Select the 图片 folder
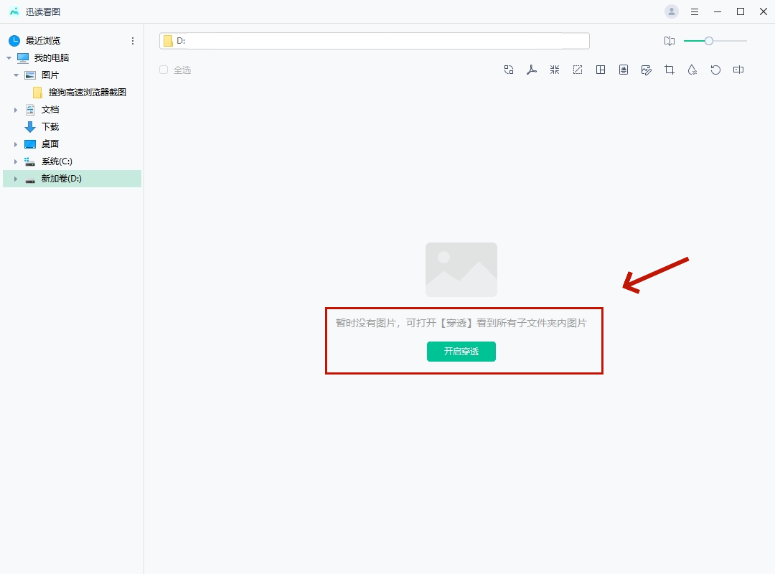The image size is (775, 574). coord(50,75)
